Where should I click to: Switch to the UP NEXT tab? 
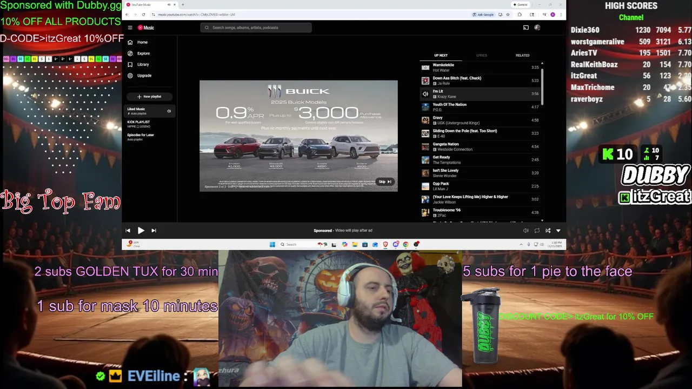coord(441,55)
